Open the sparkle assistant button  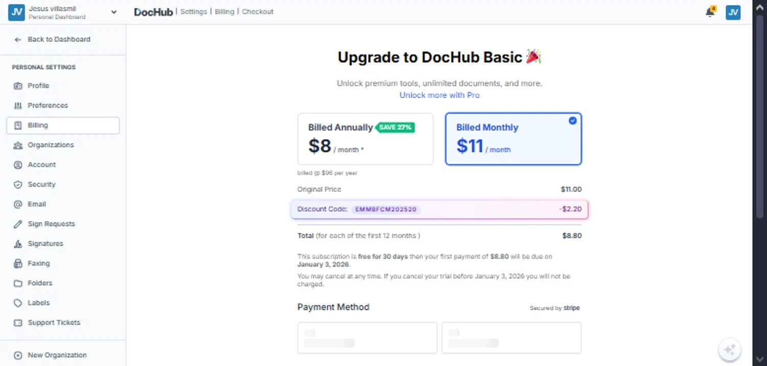coord(730,350)
